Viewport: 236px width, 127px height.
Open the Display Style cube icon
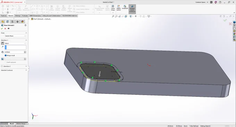[131, 16]
